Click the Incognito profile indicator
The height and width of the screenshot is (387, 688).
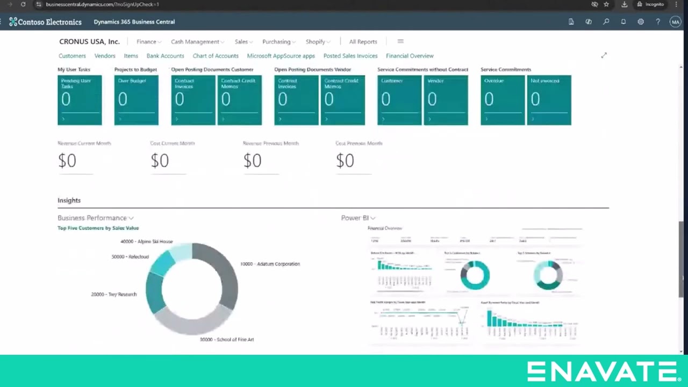(650, 4)
